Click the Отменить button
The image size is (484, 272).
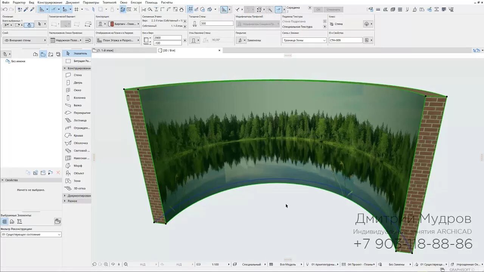click(x=333, y=9)
